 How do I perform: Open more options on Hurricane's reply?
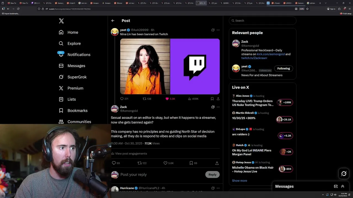click(218, 188)
